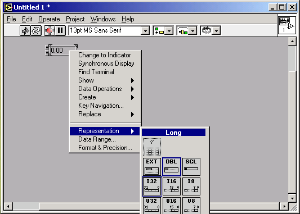Minimize the Untitled 1 window

point(272,7)
